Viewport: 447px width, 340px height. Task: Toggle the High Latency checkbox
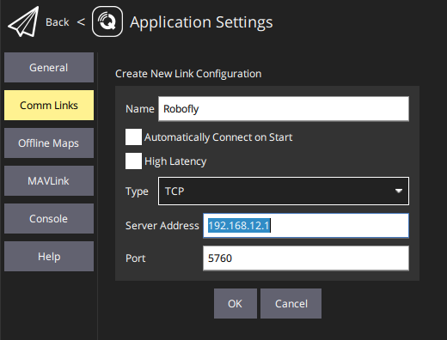pyautogui.click(x=133, y=161)
